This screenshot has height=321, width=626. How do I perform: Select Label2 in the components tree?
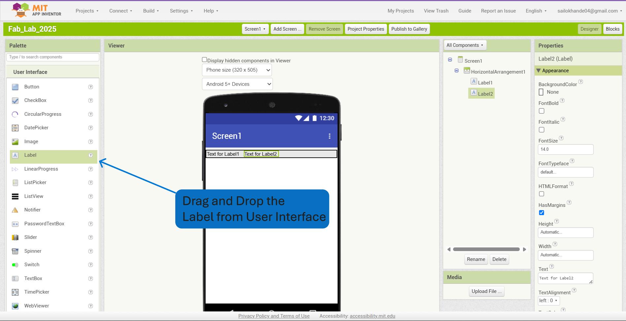pos(481,94)
